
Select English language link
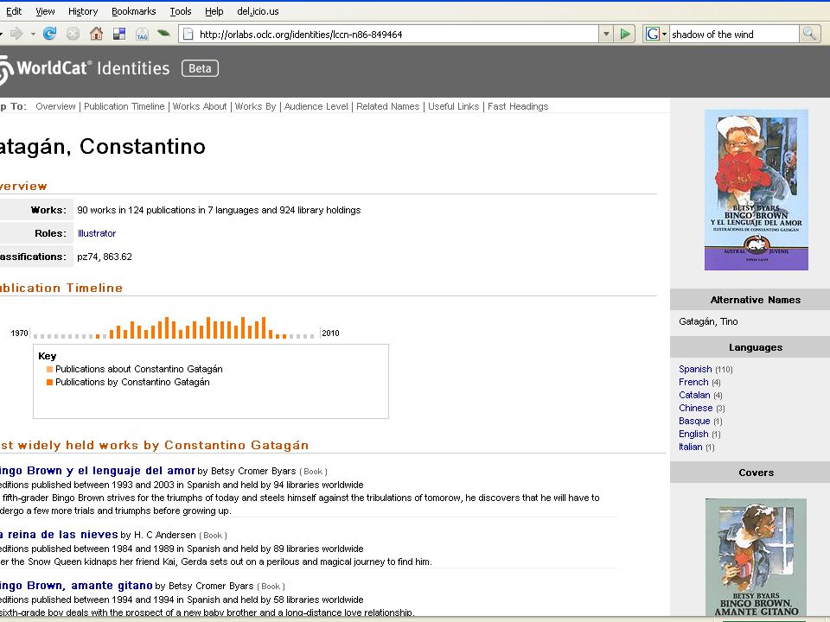pyautogui.click(x=693, y=434)
